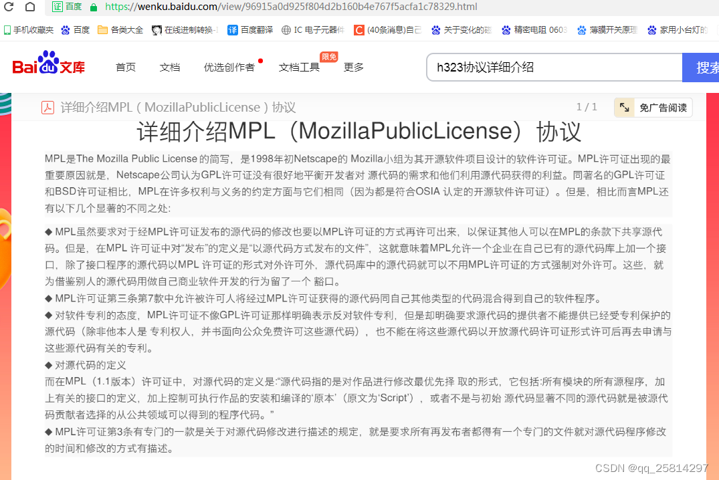Click the browser back arrow
This screenshot has width=719, height=480.
[0, 8]
